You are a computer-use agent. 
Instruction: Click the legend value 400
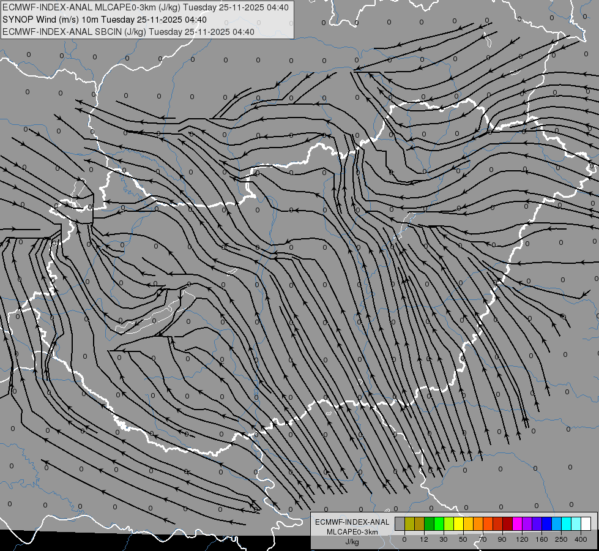581,539
